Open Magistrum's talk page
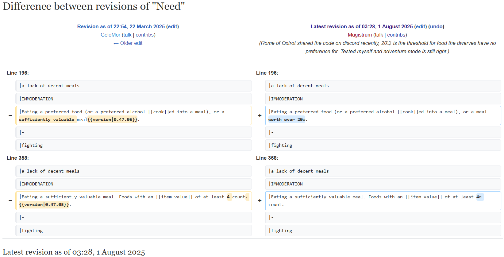Screen dimensions: 504x257 click(x=379, y=35)
